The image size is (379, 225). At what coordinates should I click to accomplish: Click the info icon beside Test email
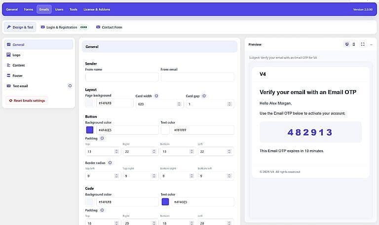point(70,86)
